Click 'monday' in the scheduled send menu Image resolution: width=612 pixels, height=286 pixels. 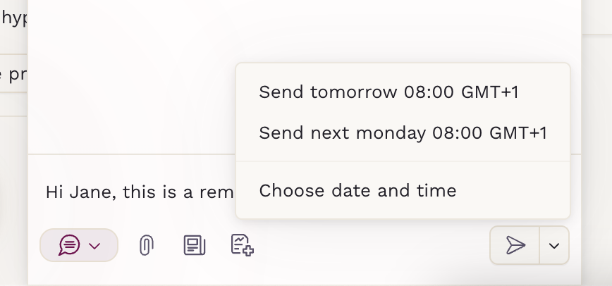(x=391, y=133)
